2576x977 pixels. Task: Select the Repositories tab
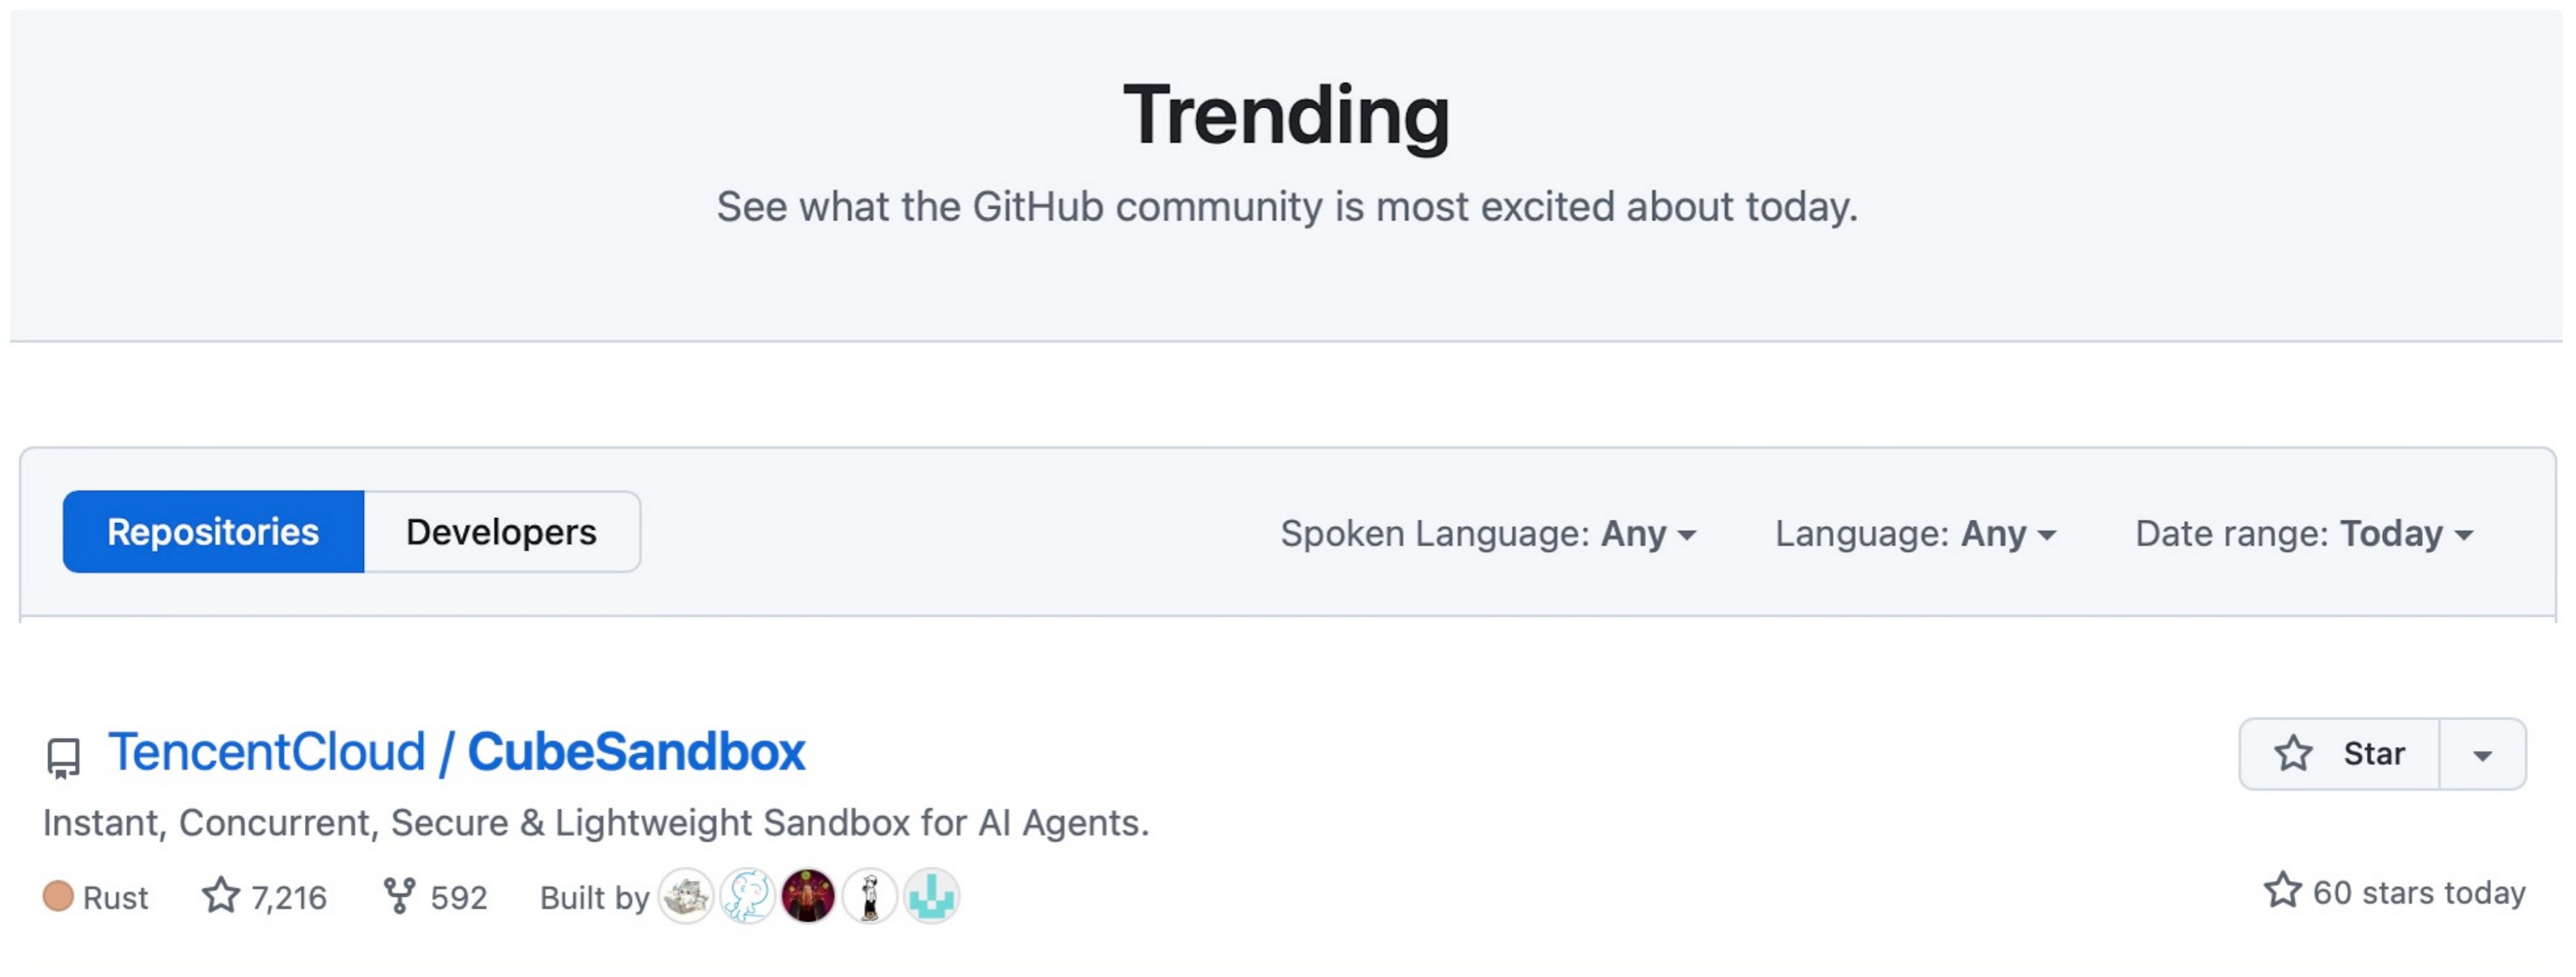(213, 532)
